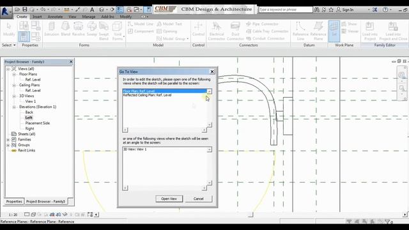Click Cable Tray Connector tool
The width and height of the screenshot is (409, 230).
click(x=267, y=31)
